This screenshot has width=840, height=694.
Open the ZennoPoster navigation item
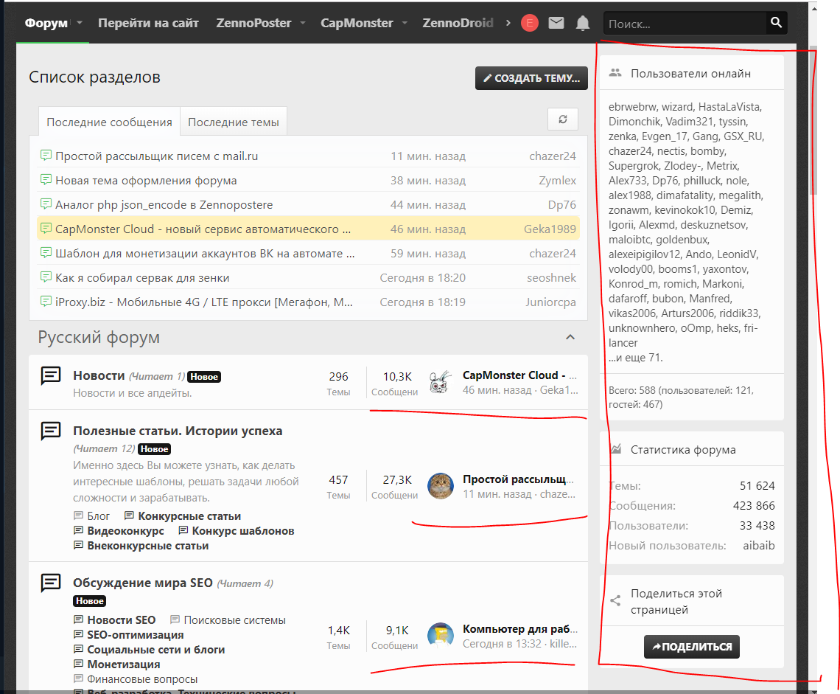[x=254, y=23]
